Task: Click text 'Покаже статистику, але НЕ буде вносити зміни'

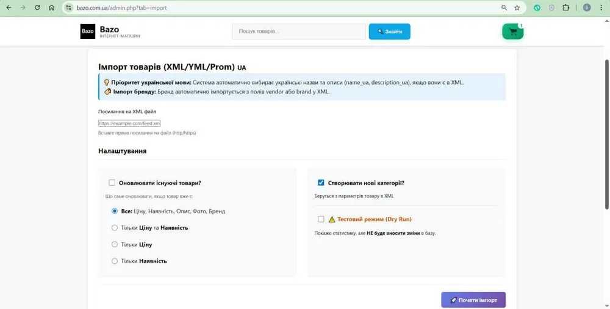Action: 375,233
